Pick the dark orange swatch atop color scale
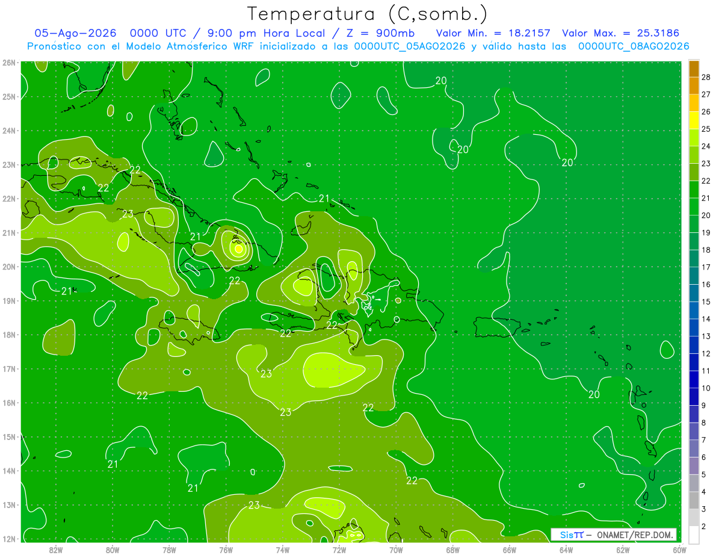Screen dimensions: 722x558 pos(694,69)
